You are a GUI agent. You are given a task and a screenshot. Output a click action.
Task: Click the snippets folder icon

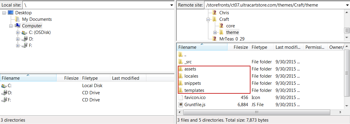[x=181, y=83]
